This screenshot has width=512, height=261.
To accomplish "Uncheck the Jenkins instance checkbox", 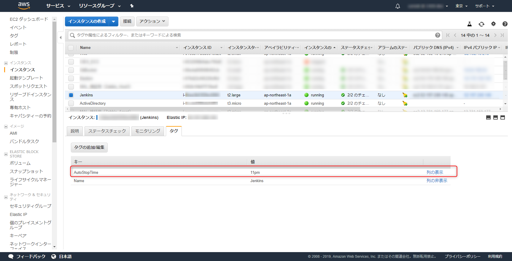I will point(71,95).
